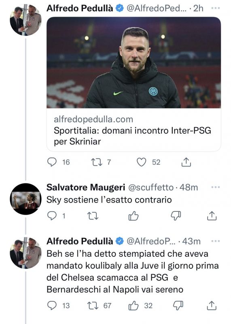Share Pedullà's koulibaly reply

(x=212, y=305)
